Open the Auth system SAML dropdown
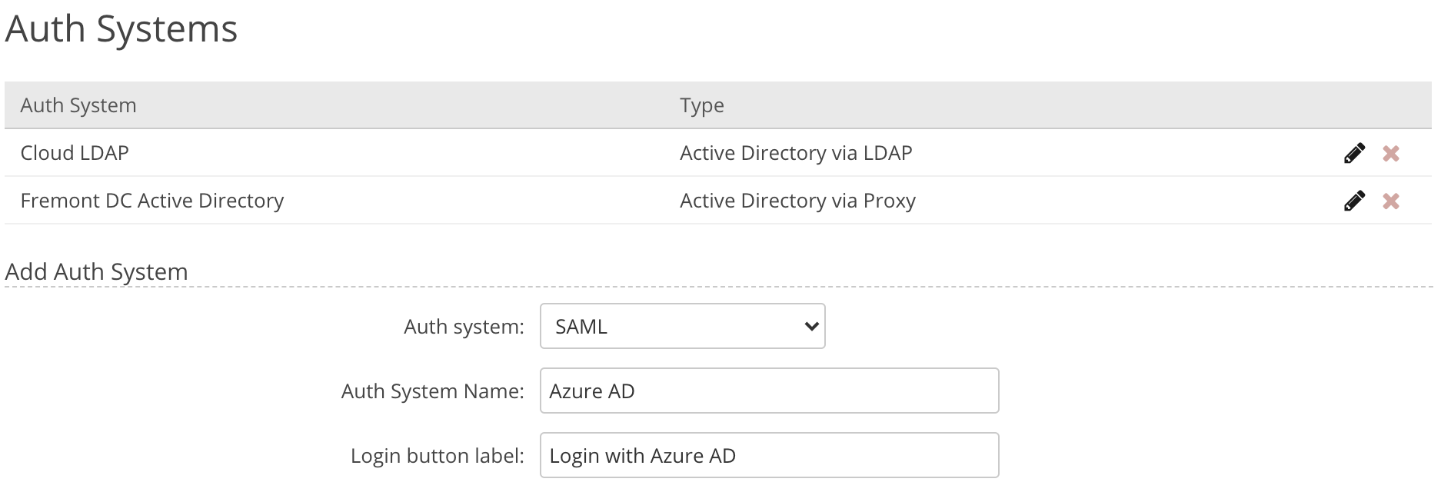The image size is (1441, 492). click(681, 327)
